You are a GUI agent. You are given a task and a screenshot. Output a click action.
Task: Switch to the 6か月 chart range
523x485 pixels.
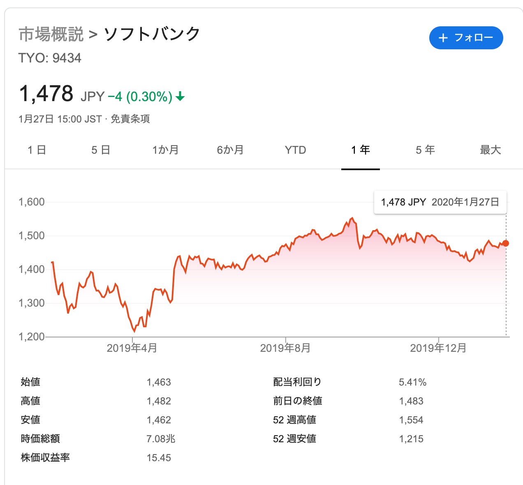pyautogui.click(x=230, y=150)
